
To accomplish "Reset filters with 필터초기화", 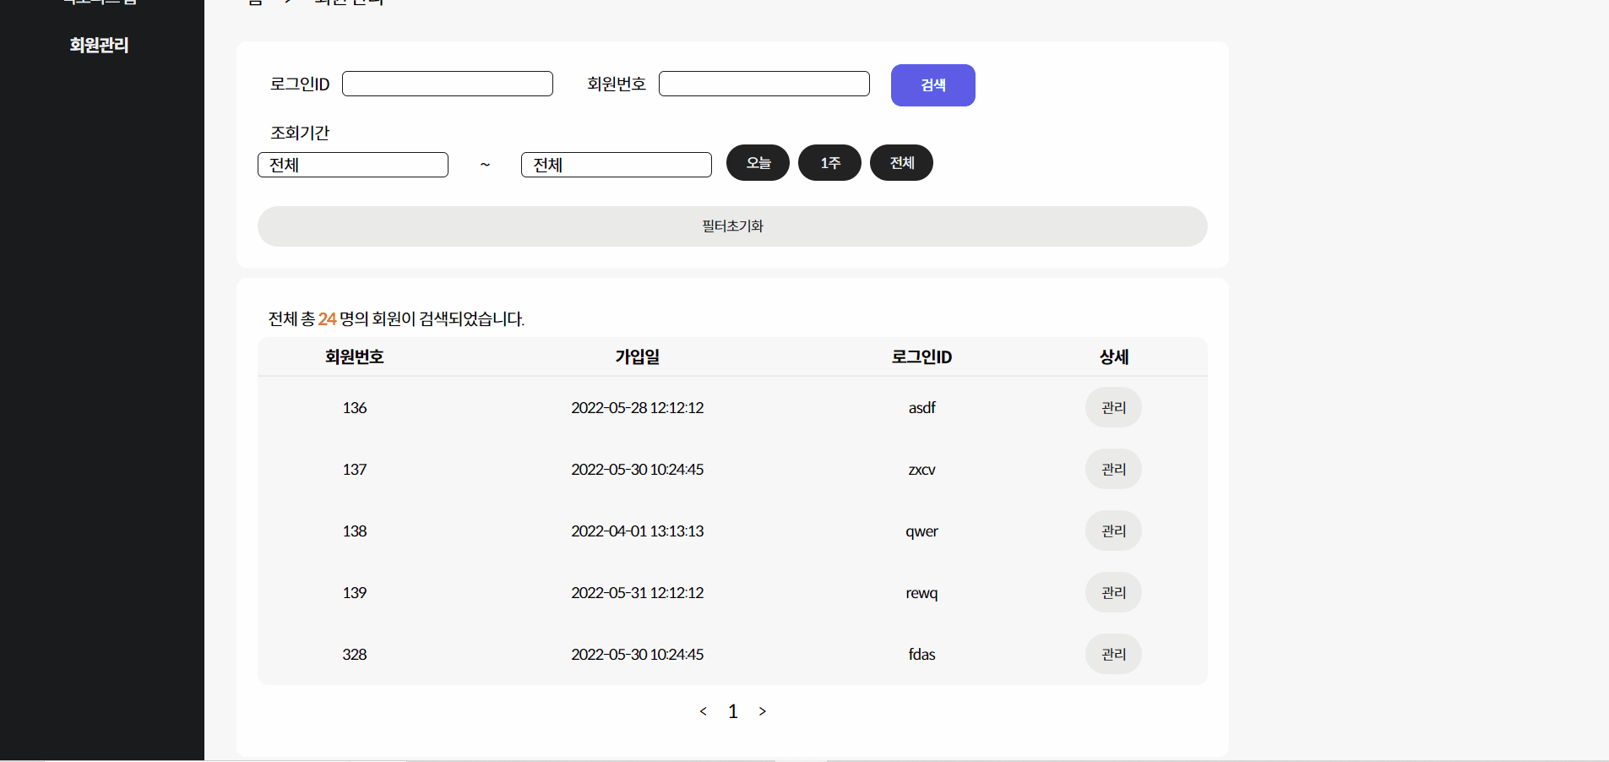I will pyautogui.click(x=732, y=226).
